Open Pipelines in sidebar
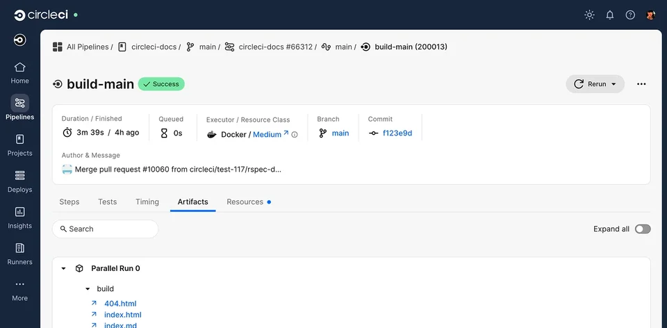 (19, 108)
